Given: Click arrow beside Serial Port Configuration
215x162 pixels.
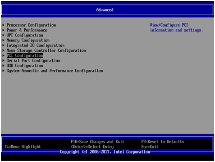Looking at the screenshot, I should [x=3, y=61].
